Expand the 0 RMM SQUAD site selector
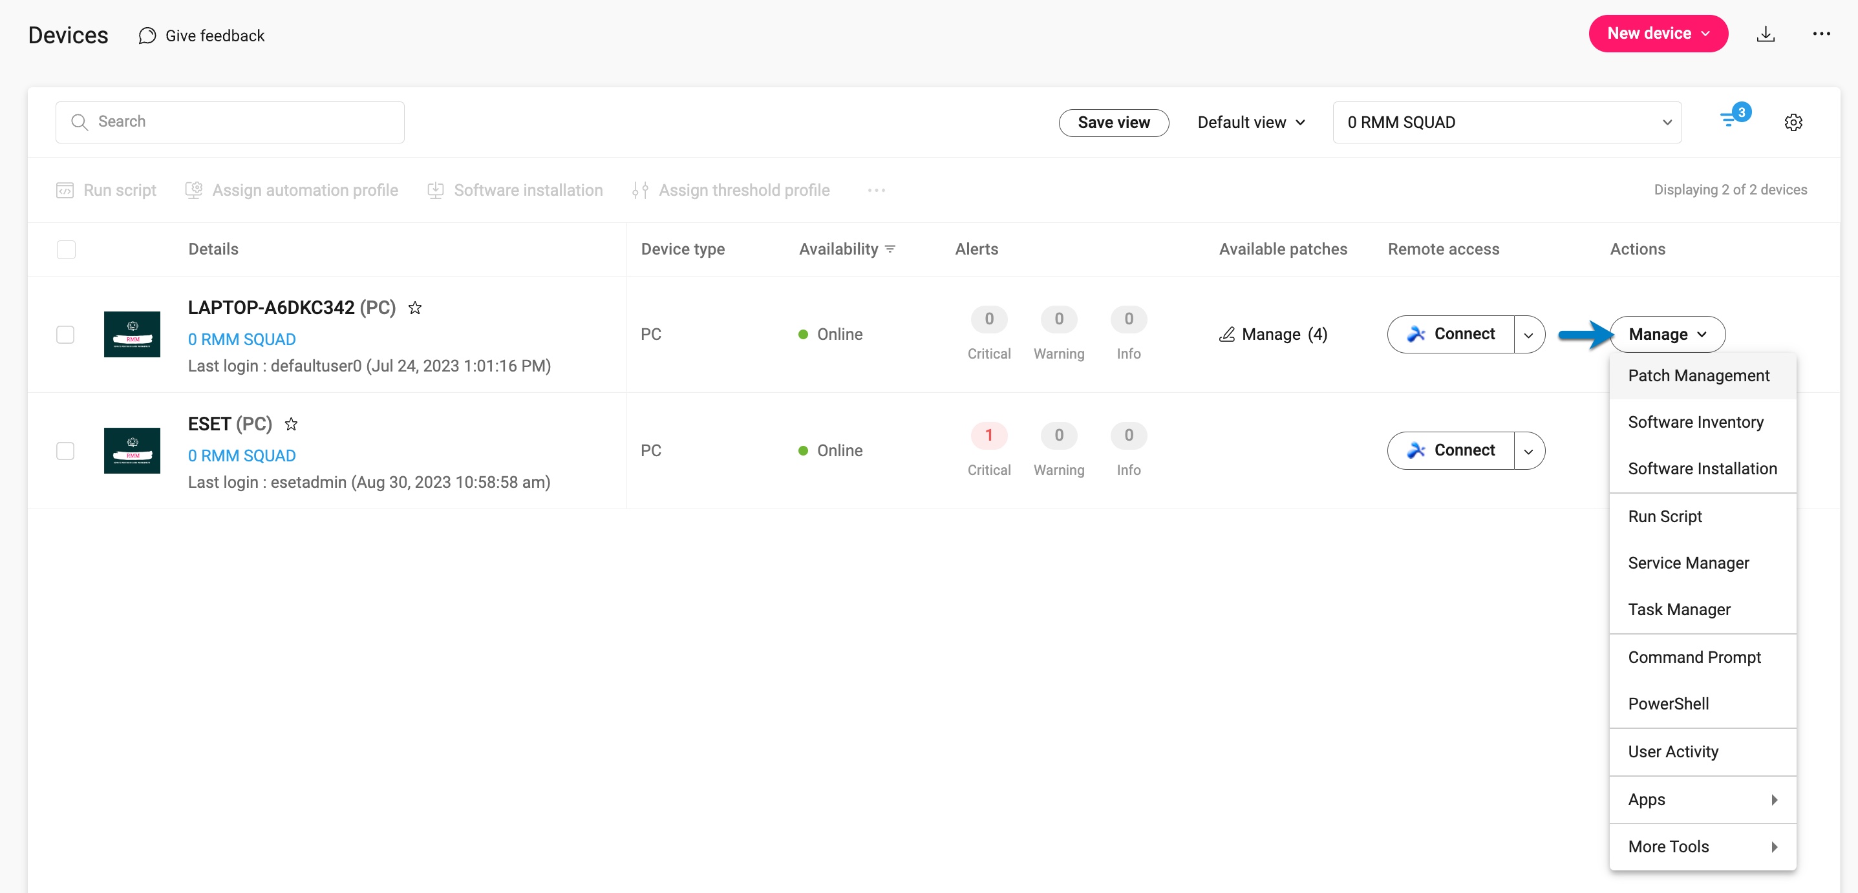The height and width of the screenshot is (893, 1858). pos(1667,122)
